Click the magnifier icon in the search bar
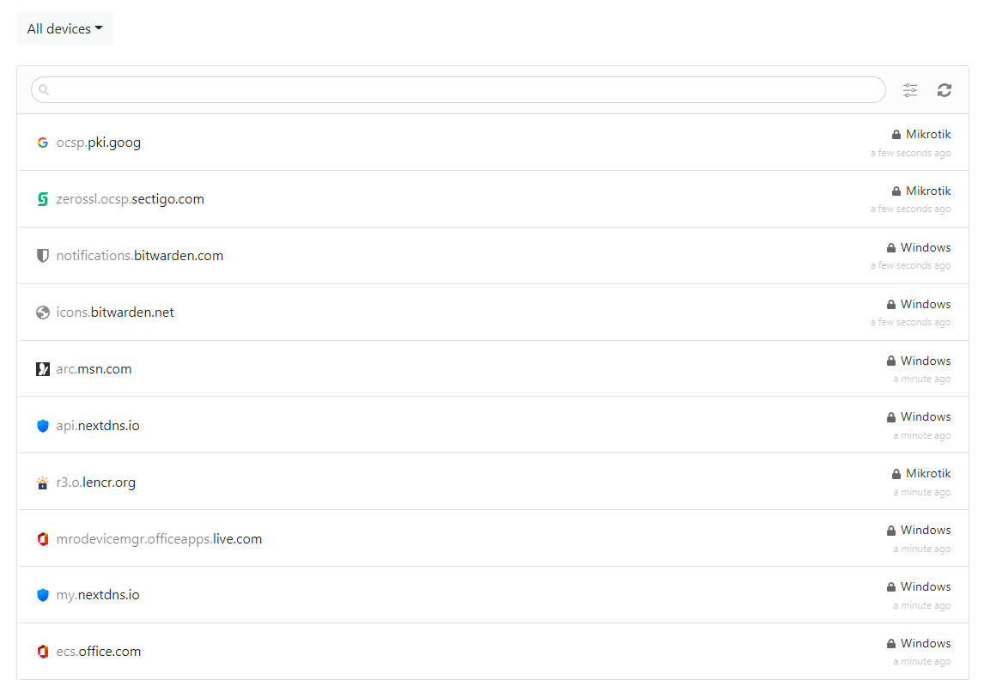 [45, 90]
